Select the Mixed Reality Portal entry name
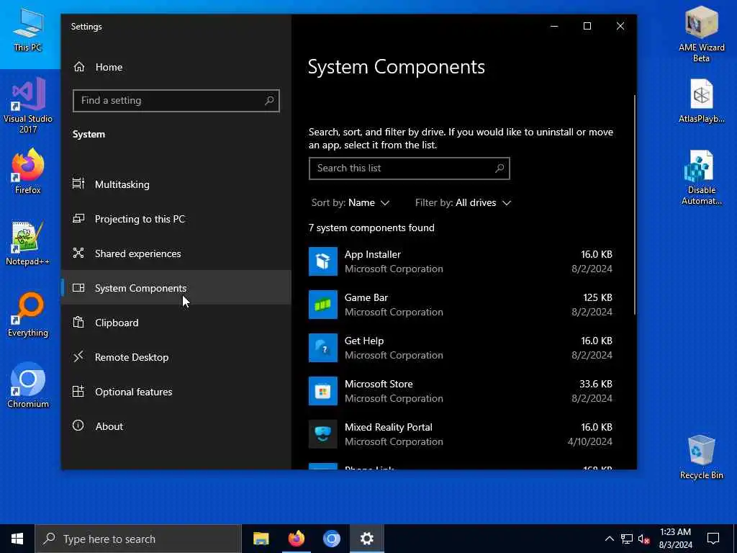The height and width of the screenshot is (553, 737). (389, 428)
